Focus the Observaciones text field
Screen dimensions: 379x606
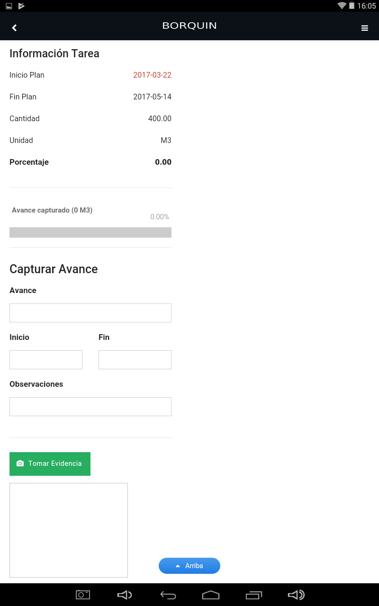(x=90, y=407)
